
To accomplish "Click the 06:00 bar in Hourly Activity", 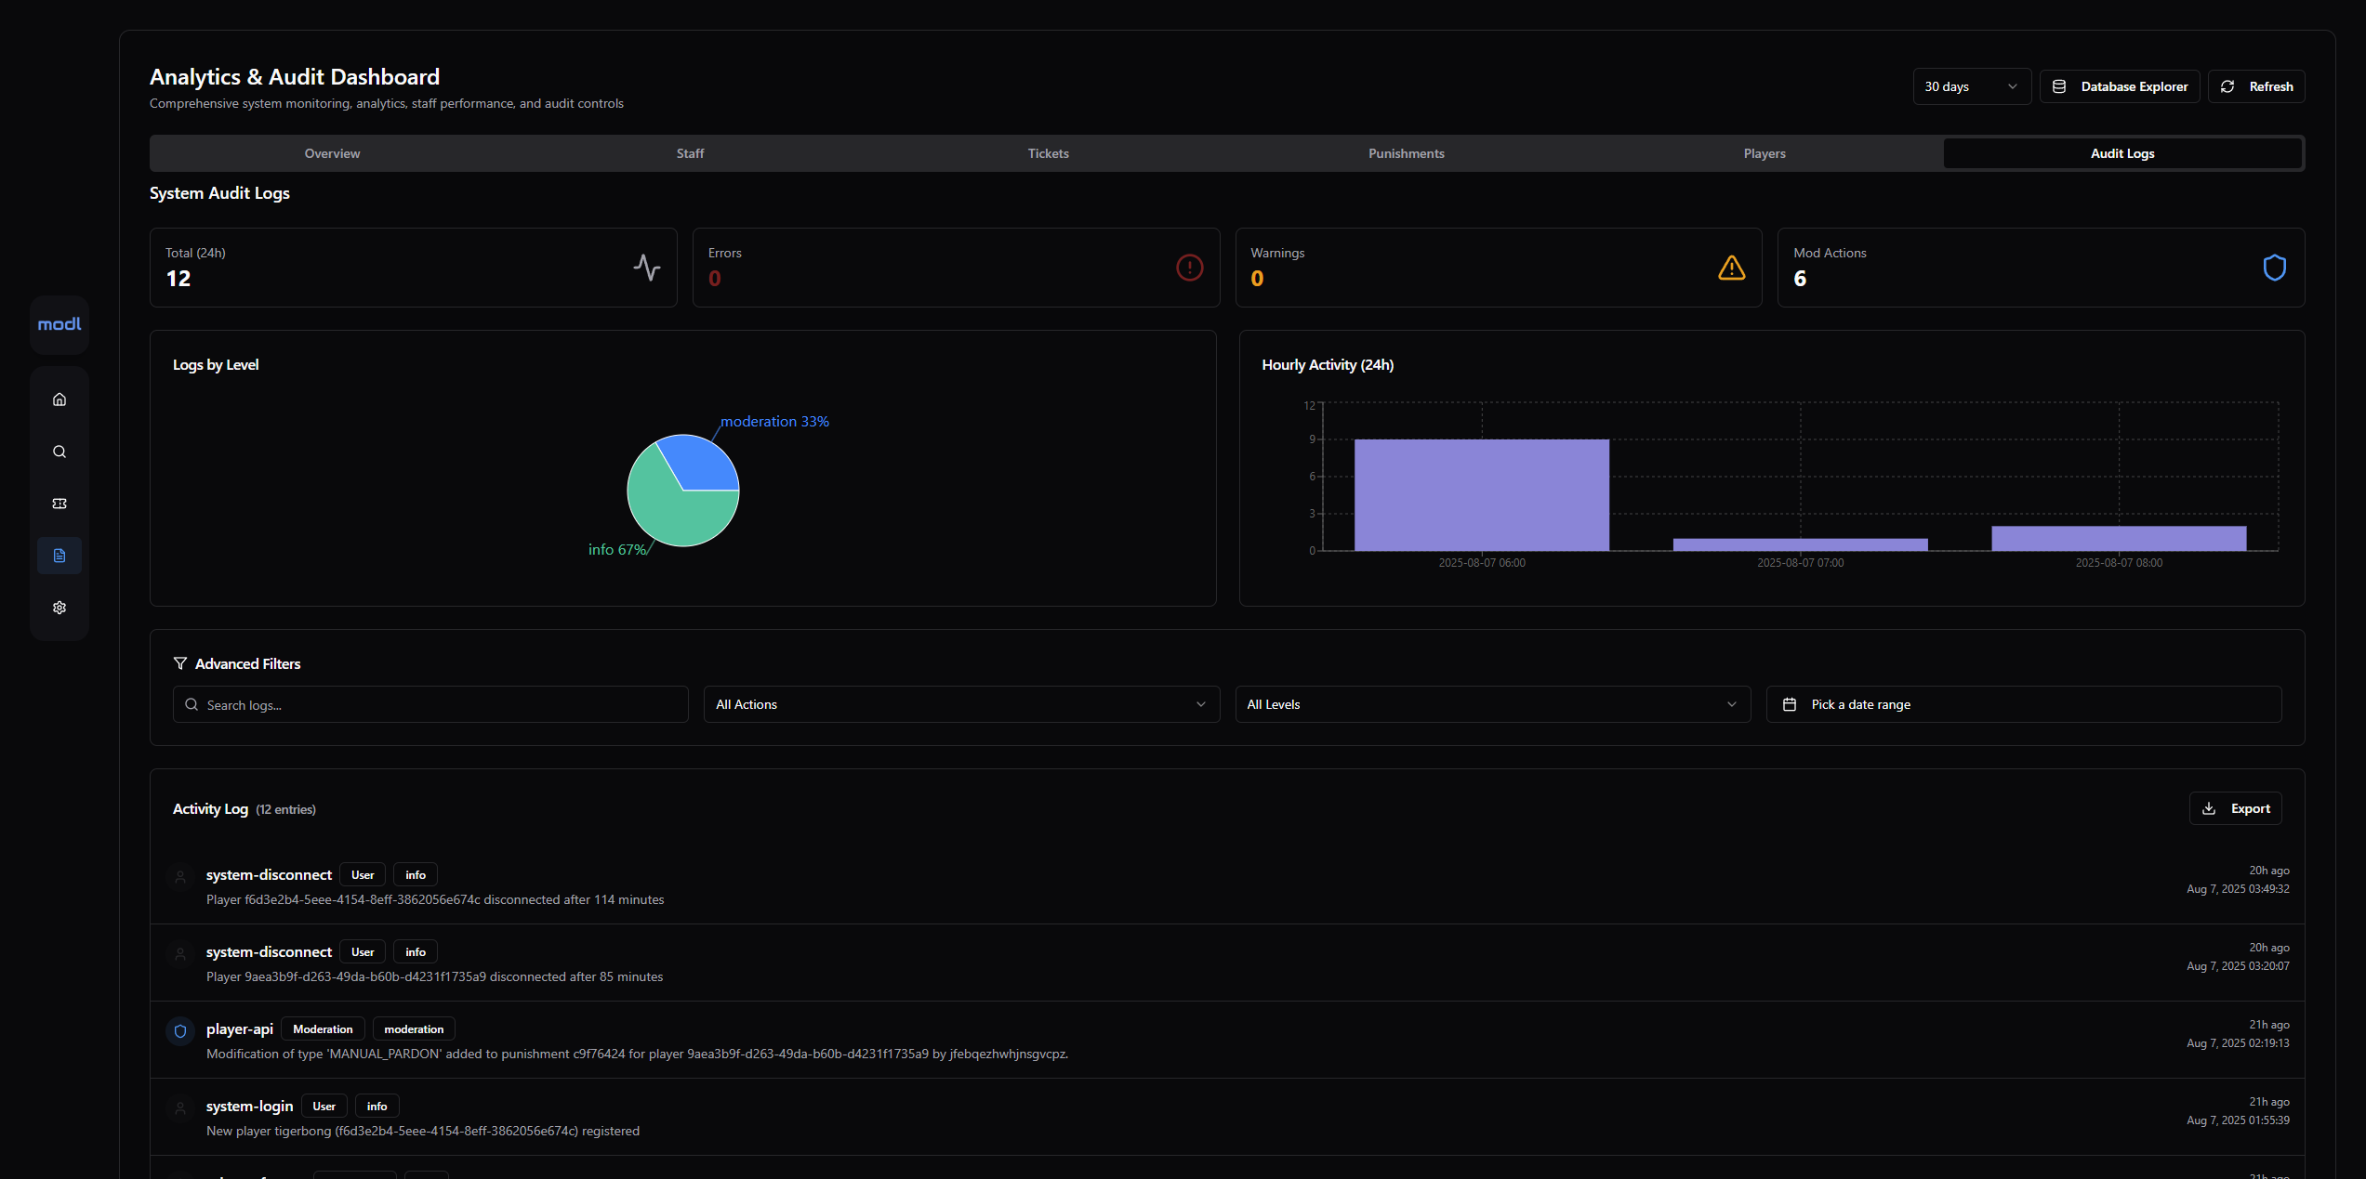I will [1482, 494].
